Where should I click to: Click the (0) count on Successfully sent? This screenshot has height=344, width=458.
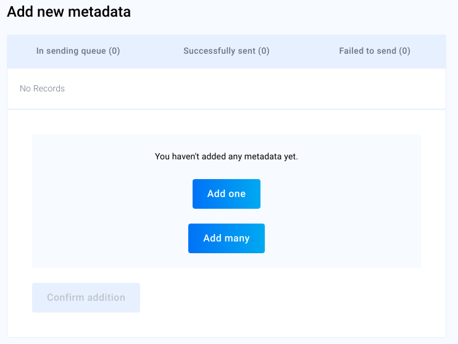(x=264, y=51)
